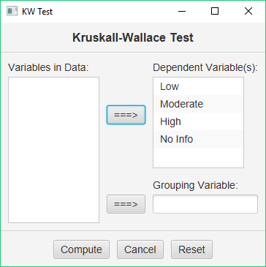This screenshot has width=266, height=267.
Task: Close the KW Test dialog
Action: [248, 11]
